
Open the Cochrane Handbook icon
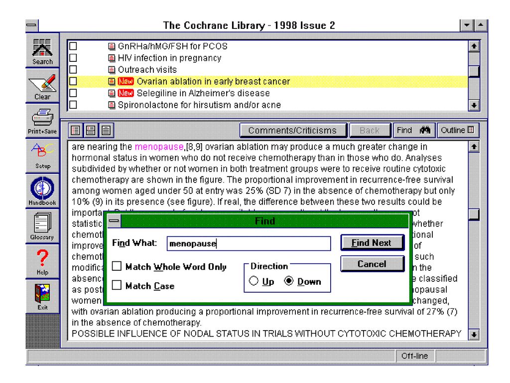[42, 191]
